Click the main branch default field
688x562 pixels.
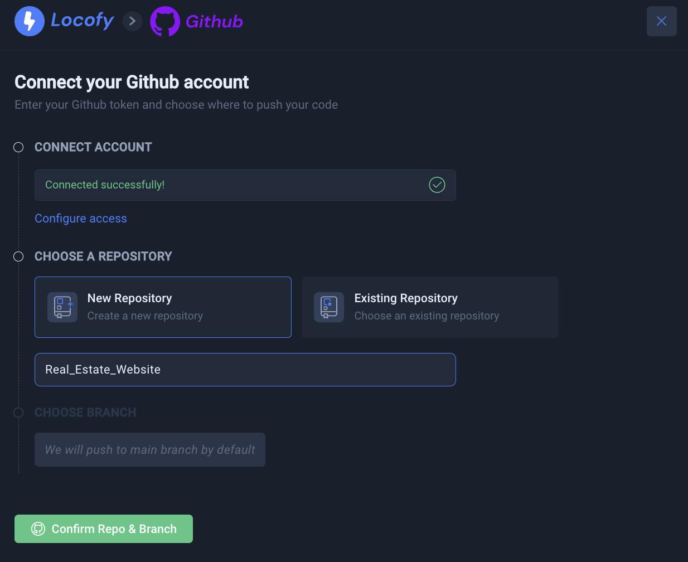click(150, 450)
